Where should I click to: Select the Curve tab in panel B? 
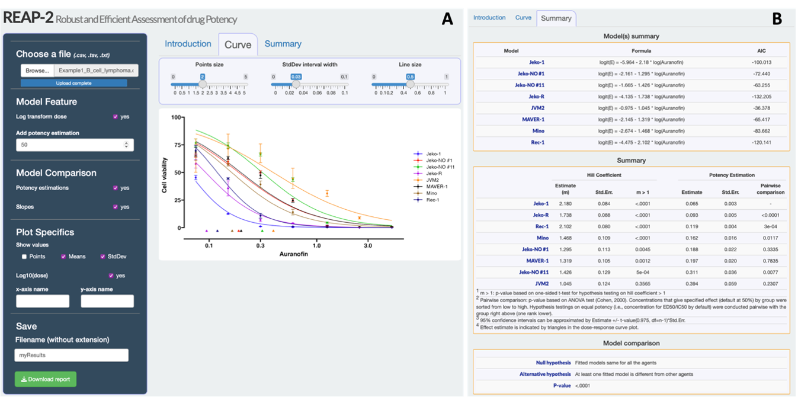[523, 18]
